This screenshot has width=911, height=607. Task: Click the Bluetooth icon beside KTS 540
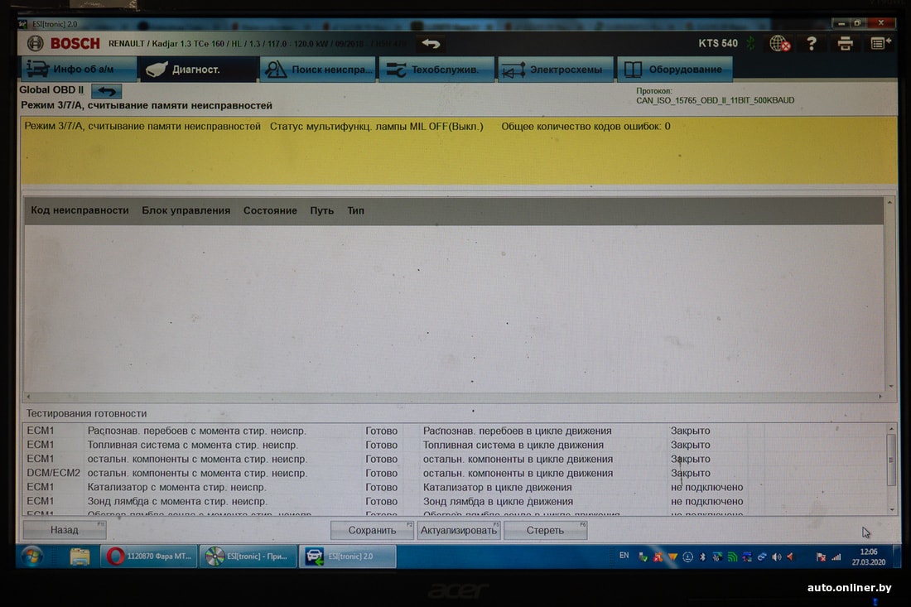750,44
